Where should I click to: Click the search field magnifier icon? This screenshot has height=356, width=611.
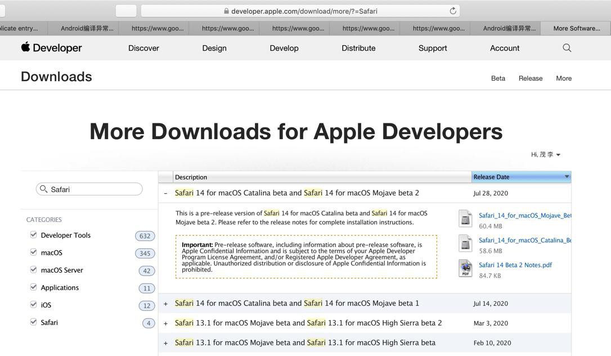tap(44, 189)
